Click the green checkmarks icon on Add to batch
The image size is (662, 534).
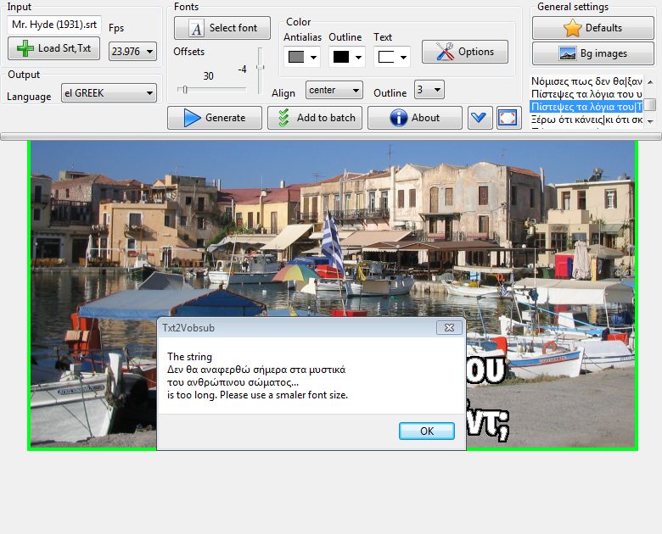(284, 118)
